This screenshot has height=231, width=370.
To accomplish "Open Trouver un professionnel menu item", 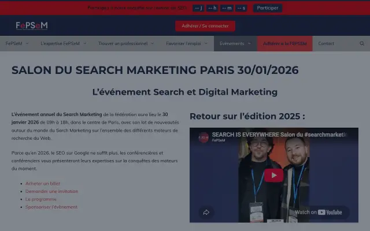I will coord(123,43).
